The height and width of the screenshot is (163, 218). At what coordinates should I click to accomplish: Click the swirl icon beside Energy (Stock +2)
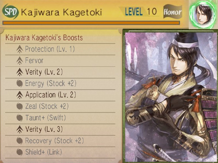point(20,83)
